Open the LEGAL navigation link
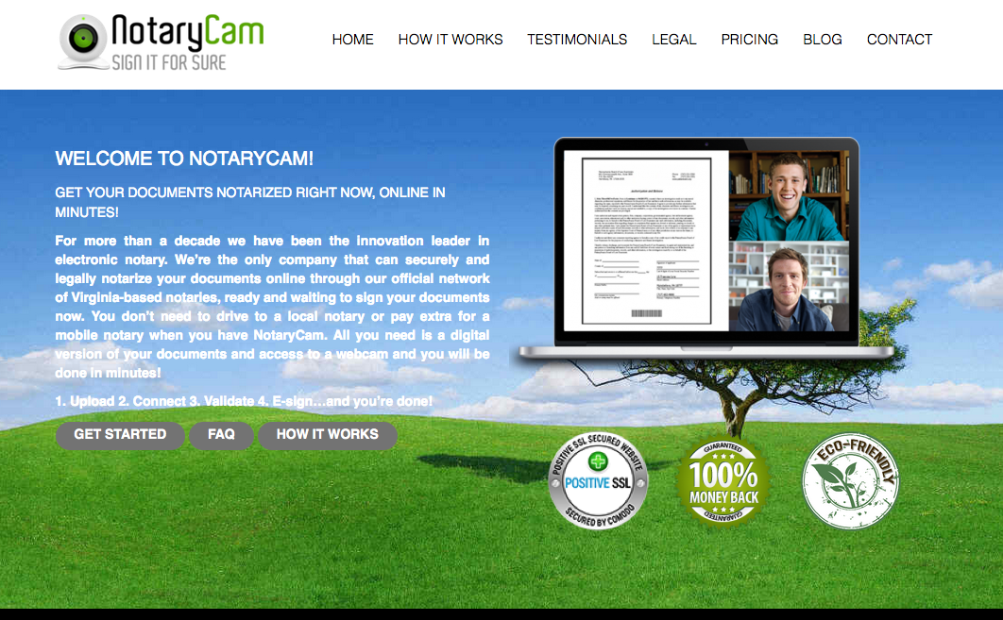This screenshot has height=620, width=1003. [673, 40]
